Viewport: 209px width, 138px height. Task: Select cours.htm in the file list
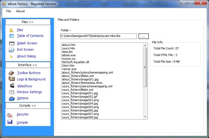click(x=69, y=48)
